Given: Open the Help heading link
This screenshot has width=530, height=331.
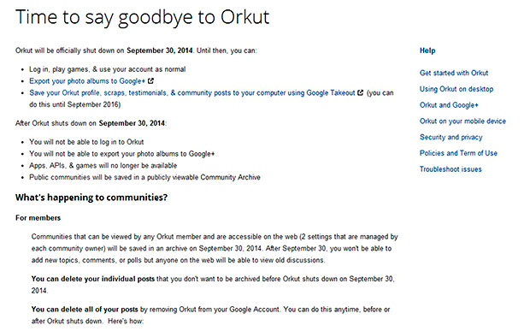Looking at the screenshot, I should (427, 50).
